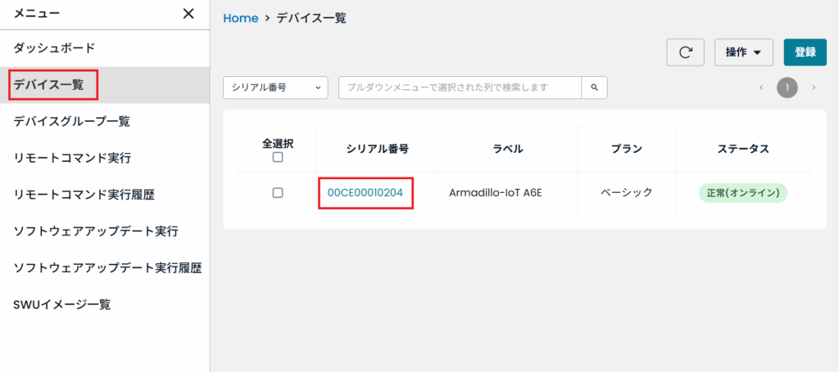Check the 00CE00010204 device row checkbox

point(278,193)
